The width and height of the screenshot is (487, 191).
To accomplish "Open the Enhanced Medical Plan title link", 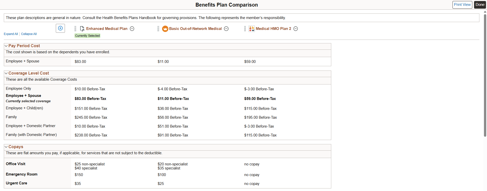I will click(x=107, y=29).
